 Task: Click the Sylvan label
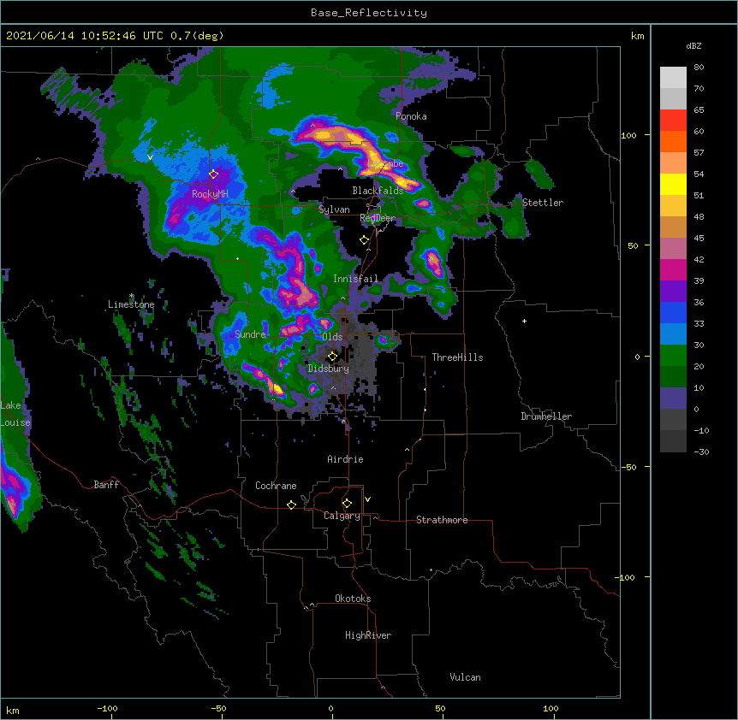334,210
